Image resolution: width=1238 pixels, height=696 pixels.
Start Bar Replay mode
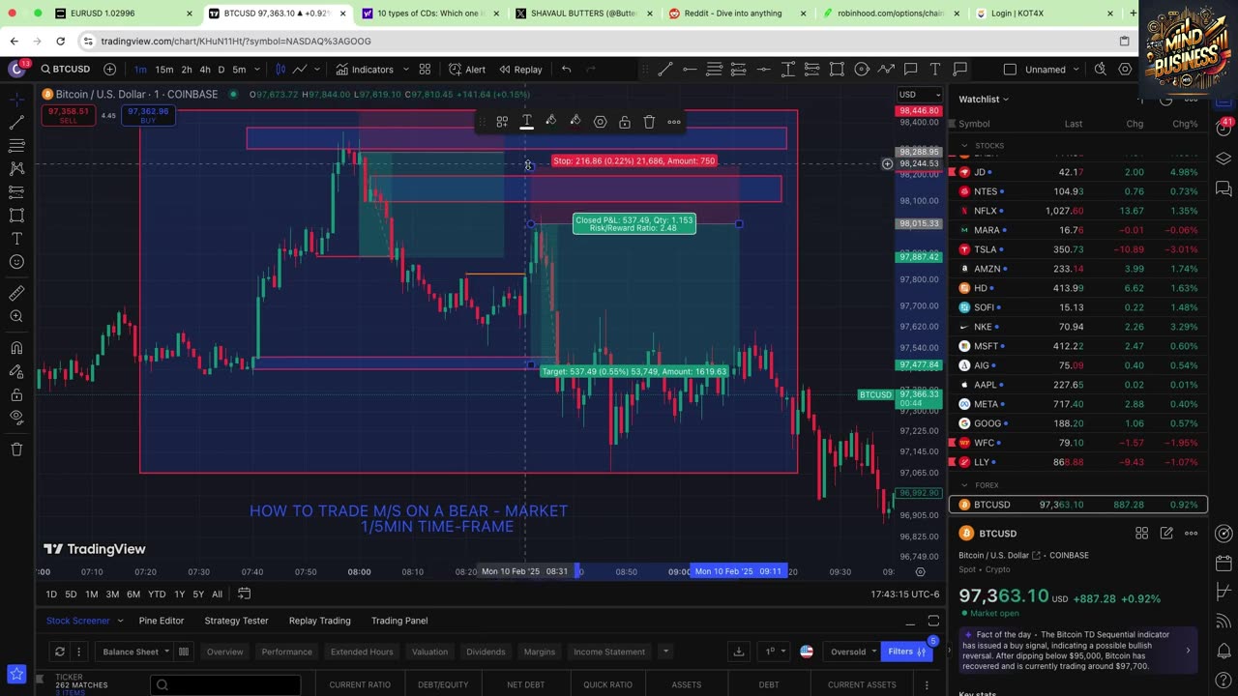pyautogui.click(x=520, y=70)
